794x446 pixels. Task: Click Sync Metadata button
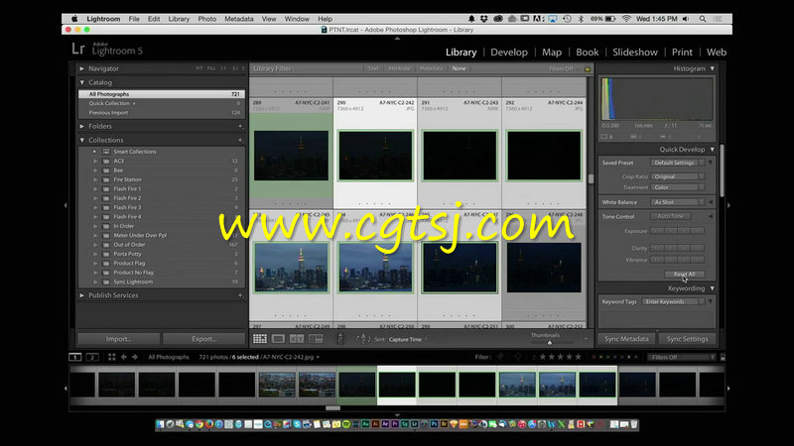626,339
